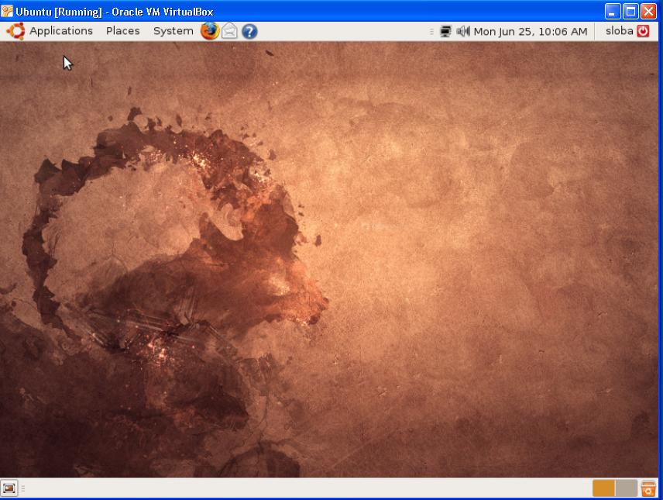The height and width of the screenshot is (500, 663).
Task: Launch Firefox web browser from panel
Action: click(210, 31)
